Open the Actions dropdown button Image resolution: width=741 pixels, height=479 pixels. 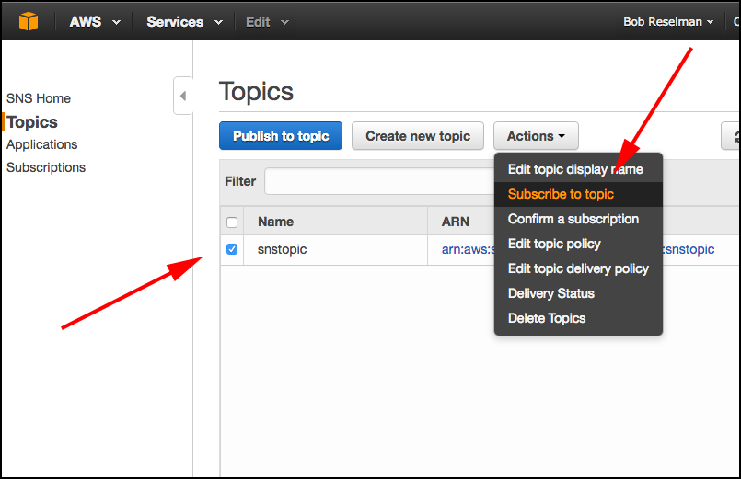(x=536, y=136)
